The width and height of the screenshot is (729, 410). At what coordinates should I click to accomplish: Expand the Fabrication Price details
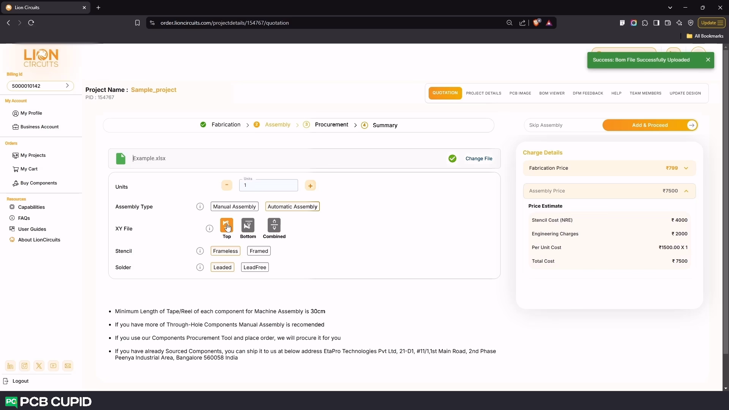[686, 168]
